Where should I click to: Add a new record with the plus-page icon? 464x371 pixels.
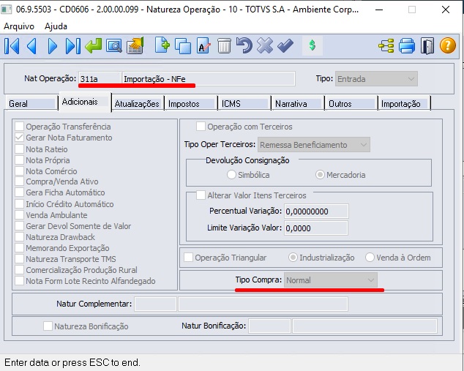162,45
